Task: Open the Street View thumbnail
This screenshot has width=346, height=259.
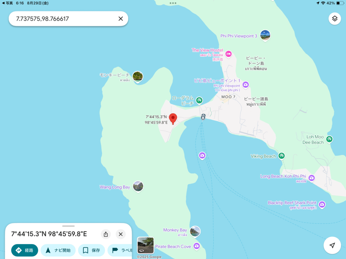Action: tap(145, 246)
